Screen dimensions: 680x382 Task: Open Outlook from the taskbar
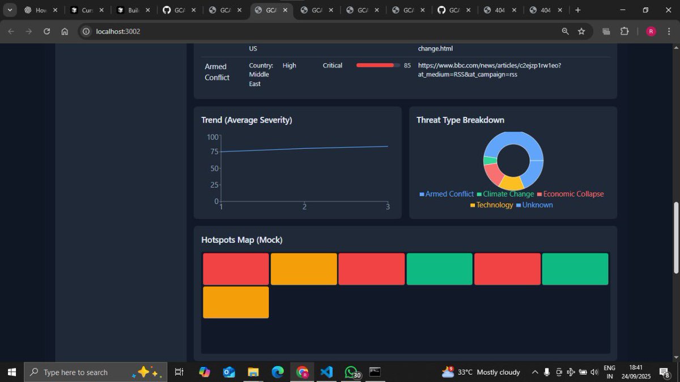click(229, 372)
